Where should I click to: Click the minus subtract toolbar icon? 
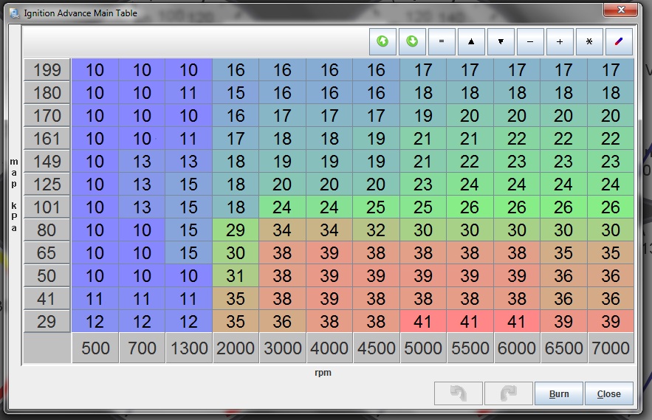[x=530, y=41]
